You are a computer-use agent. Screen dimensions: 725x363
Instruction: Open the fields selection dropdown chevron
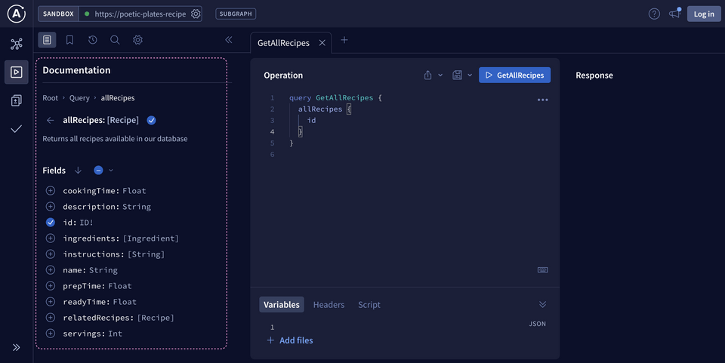pyautogui.click(x=111, y=171)
